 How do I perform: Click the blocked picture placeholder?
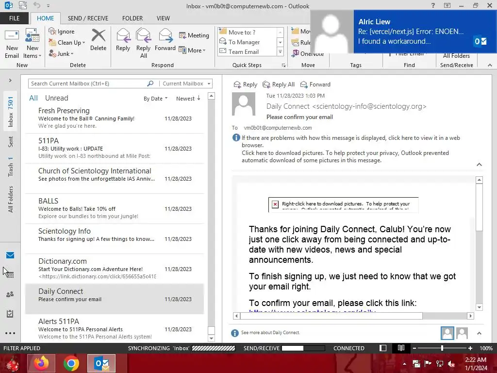(x=343, y=204)
